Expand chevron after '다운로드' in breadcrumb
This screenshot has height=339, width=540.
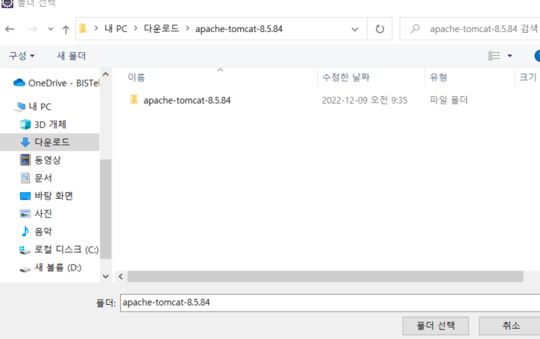[x=187, y=28]
